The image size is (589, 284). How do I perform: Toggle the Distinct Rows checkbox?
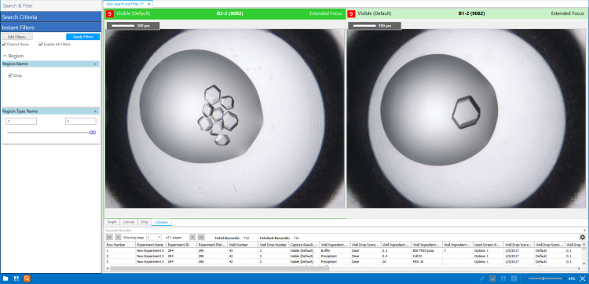pos(4,44)
